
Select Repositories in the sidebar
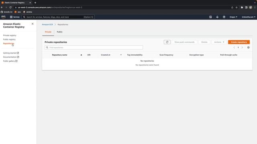click(x=9, y=44)
